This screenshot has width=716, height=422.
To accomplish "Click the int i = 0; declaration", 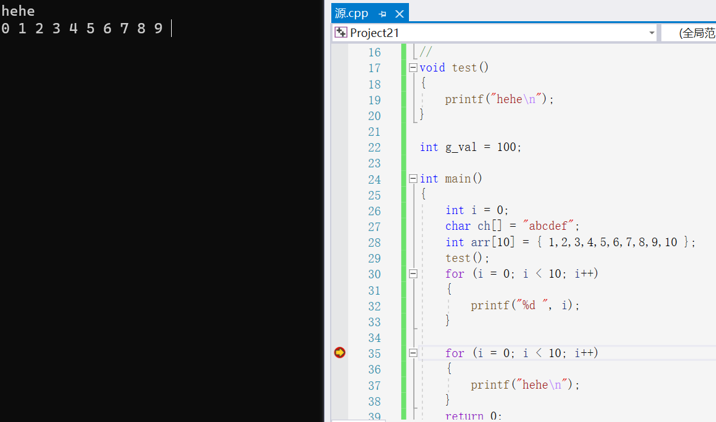I will coord(477,210).
